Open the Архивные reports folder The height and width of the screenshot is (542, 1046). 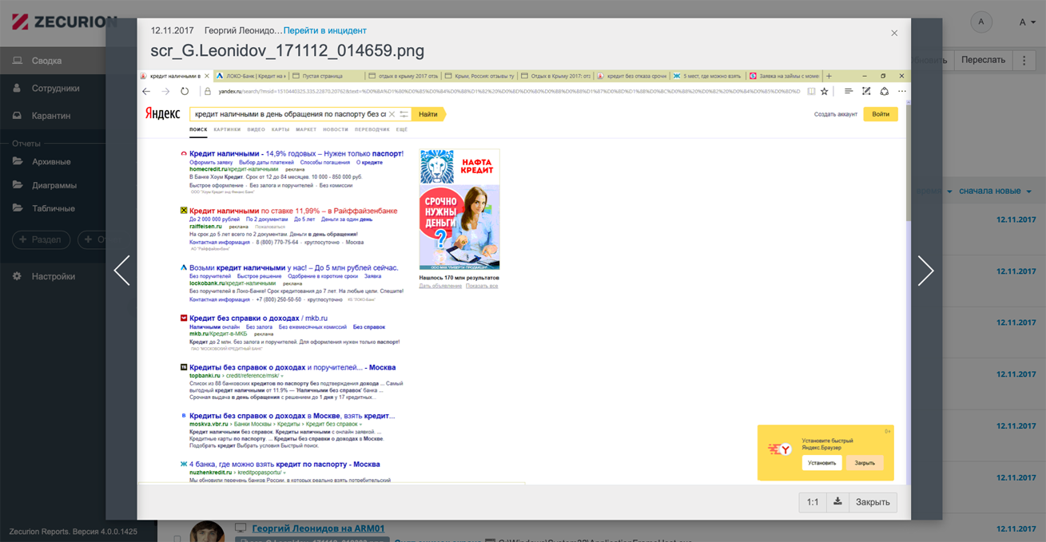[x=51, y=162]
